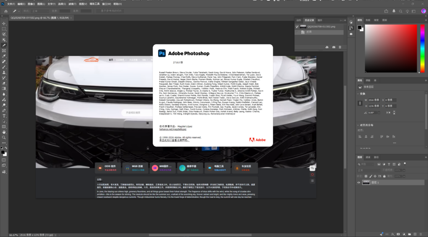This screenshot has width=428, height=237.
Task: Open the behance.net/magdiellopez link
Action: [173, 129]
